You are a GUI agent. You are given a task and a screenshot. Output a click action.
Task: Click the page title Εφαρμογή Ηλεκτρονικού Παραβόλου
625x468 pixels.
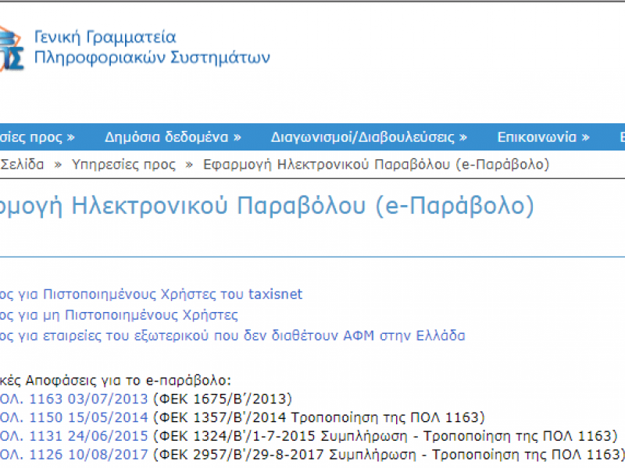(266, 205)
